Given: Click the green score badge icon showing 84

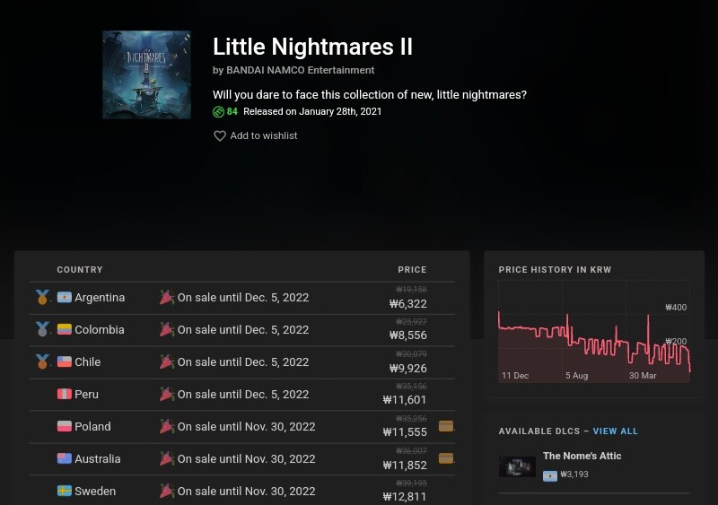Looking at the screenshot, I should tap(218, 112).
